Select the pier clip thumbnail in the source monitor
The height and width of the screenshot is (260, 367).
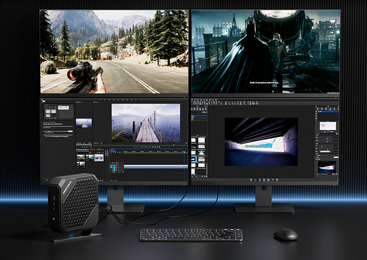[x=84, y=123]
